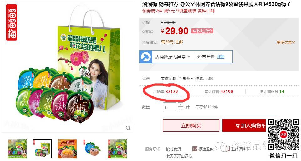Screen dimensions: 301x161
Task: Select the first product thumbnail
Action: click(x=17, y=149)
